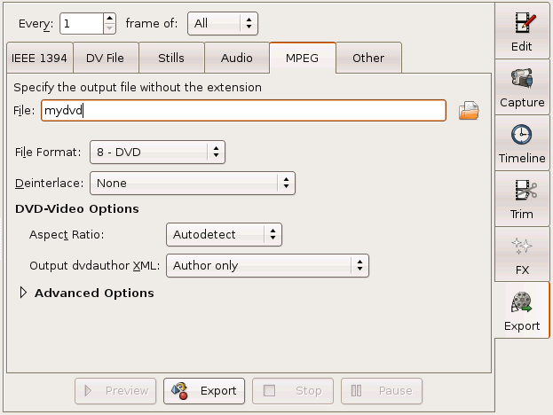This screenshot has width=553, height=415.
Task: Select the Export page icon
Action: click(522, 309)
